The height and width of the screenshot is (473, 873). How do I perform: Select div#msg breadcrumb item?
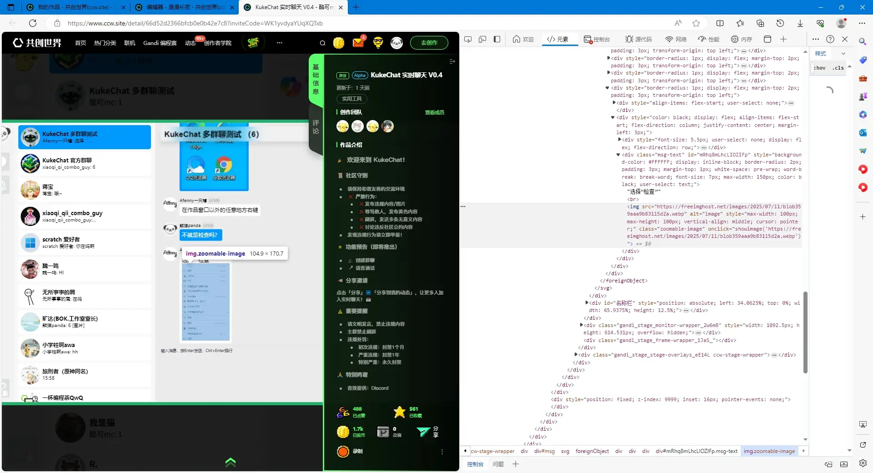click(x=544, y=451)
